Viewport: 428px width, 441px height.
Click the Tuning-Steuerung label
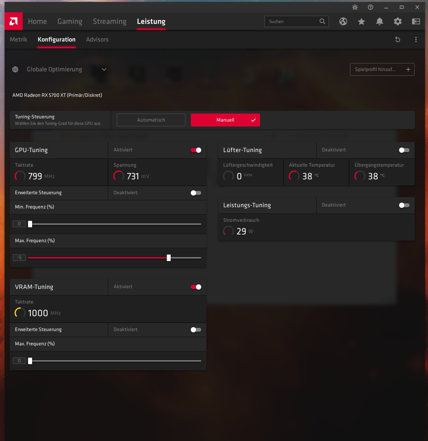35,117
